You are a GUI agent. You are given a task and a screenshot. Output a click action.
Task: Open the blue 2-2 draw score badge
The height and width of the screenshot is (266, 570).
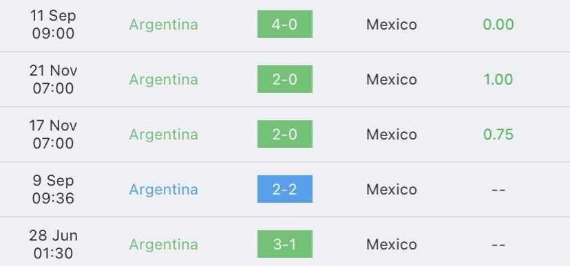pos(284,189)
